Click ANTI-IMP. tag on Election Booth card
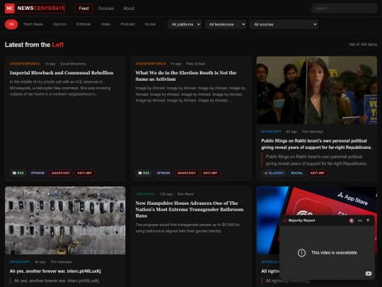 pyautogui.click(x=211, y=173)
